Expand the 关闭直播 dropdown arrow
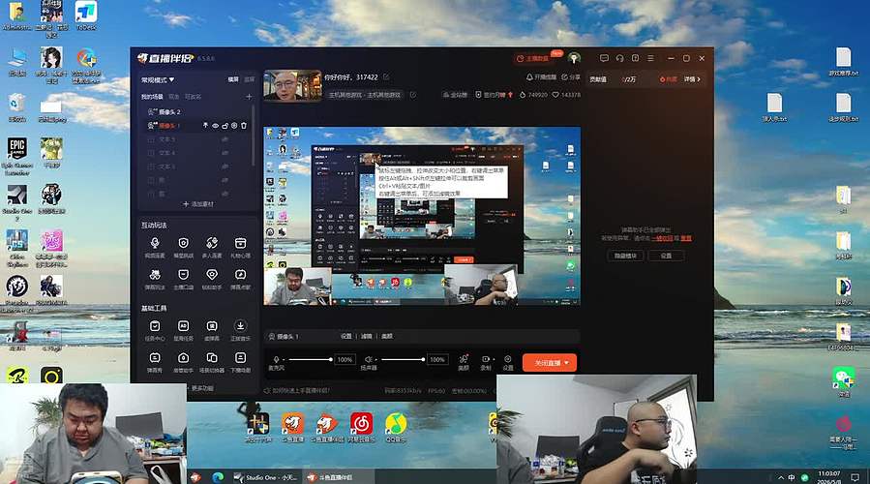 pyautogui.click(x=566, y=363)
